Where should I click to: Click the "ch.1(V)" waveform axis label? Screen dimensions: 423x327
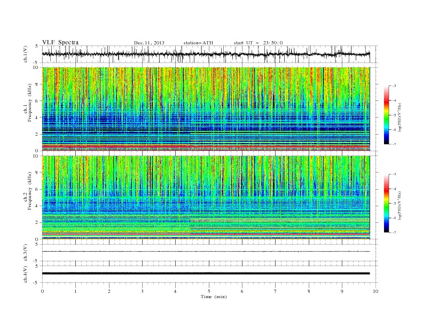click(x=25, y=54)
